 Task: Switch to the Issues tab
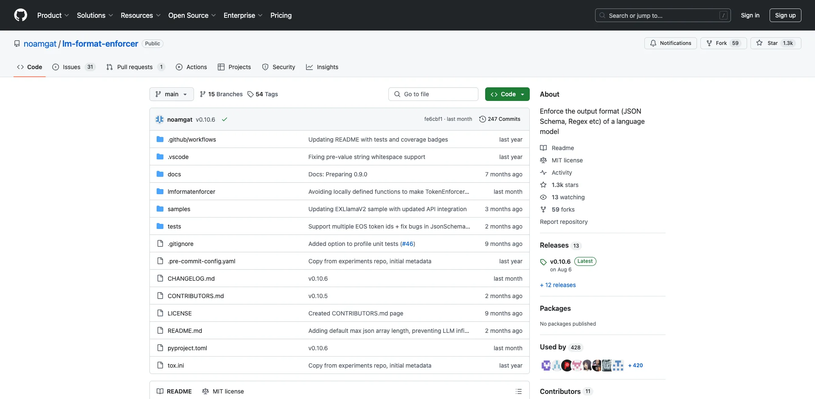74,67
